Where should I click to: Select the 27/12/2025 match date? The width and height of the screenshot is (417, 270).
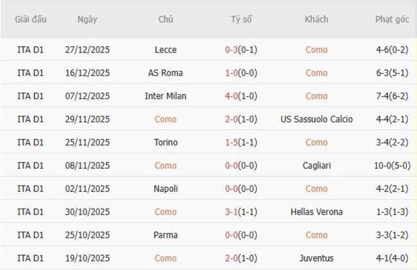click(x=87, y=50)
